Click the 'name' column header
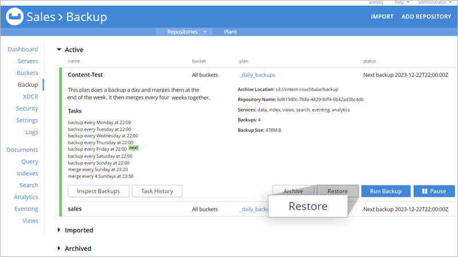Screen dimensions: 458x257 [74, 61]
